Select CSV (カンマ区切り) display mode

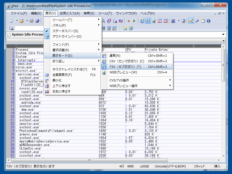pos(137,61)
